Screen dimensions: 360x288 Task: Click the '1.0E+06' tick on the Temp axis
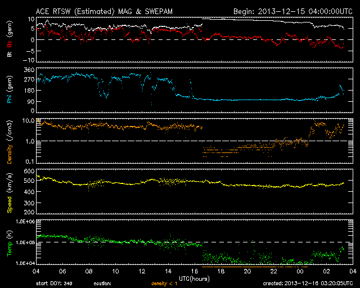(25, 222)
